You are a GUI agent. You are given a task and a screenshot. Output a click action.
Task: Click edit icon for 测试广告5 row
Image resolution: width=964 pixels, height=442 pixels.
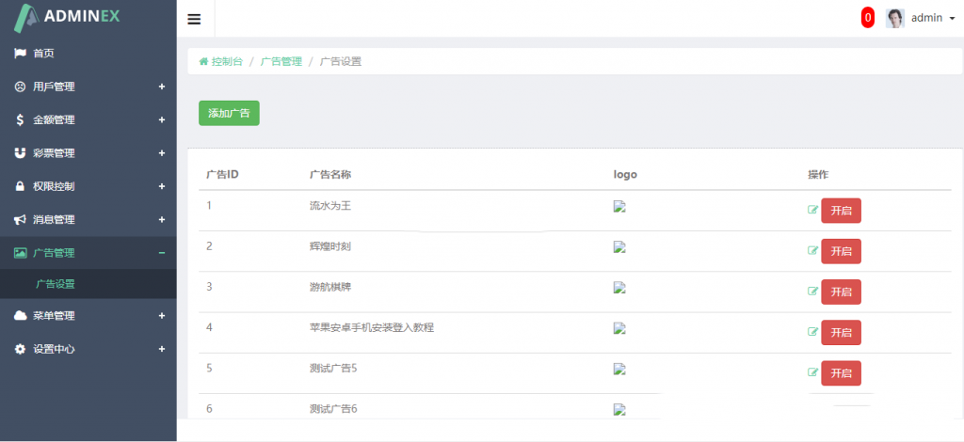pyautogui.click(x=812, y=372)
